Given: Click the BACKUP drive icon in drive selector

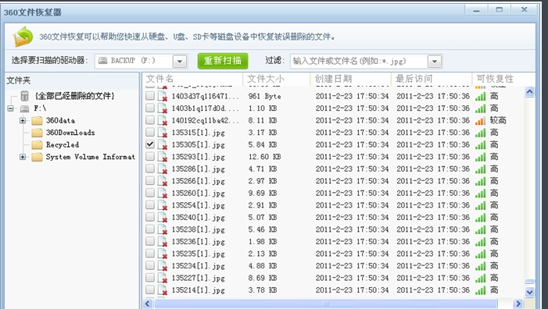Looking at the screenshot, I should point(102,61).
